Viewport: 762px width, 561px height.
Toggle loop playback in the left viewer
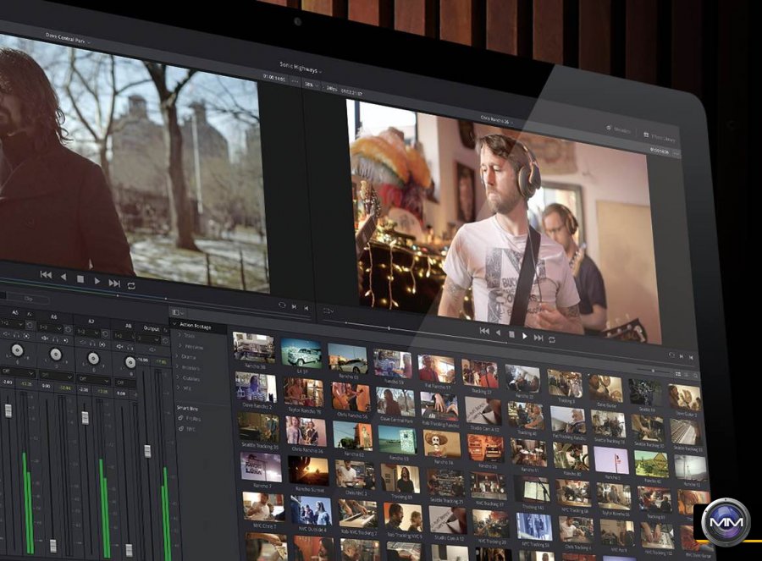tap(131, 286)
